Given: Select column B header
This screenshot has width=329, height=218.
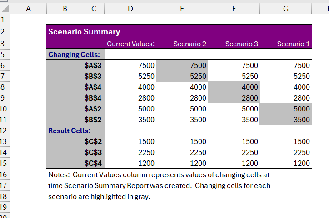Looking at the screenshot, I should [x=65, y=9].
